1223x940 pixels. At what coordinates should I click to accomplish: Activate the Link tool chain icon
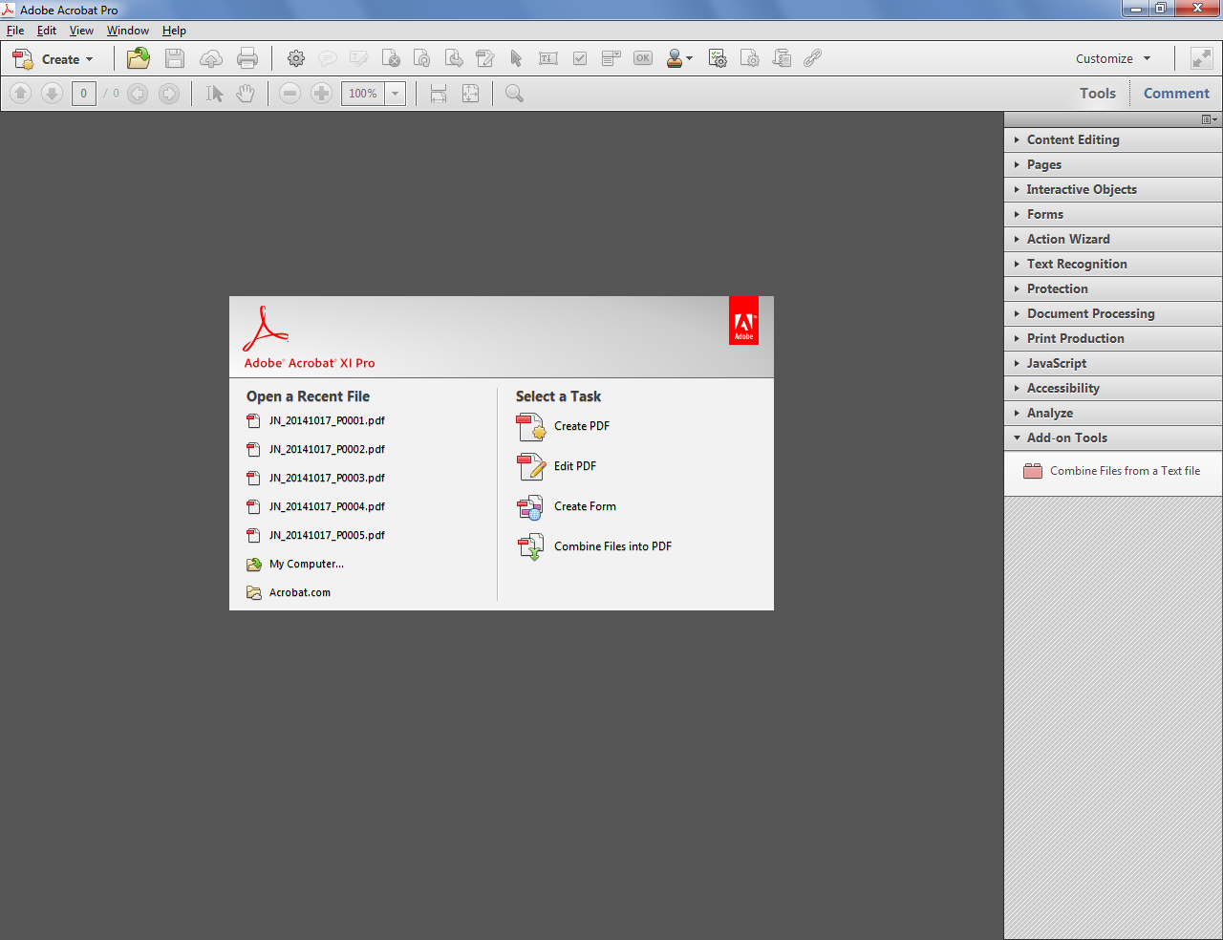point(812,58)
